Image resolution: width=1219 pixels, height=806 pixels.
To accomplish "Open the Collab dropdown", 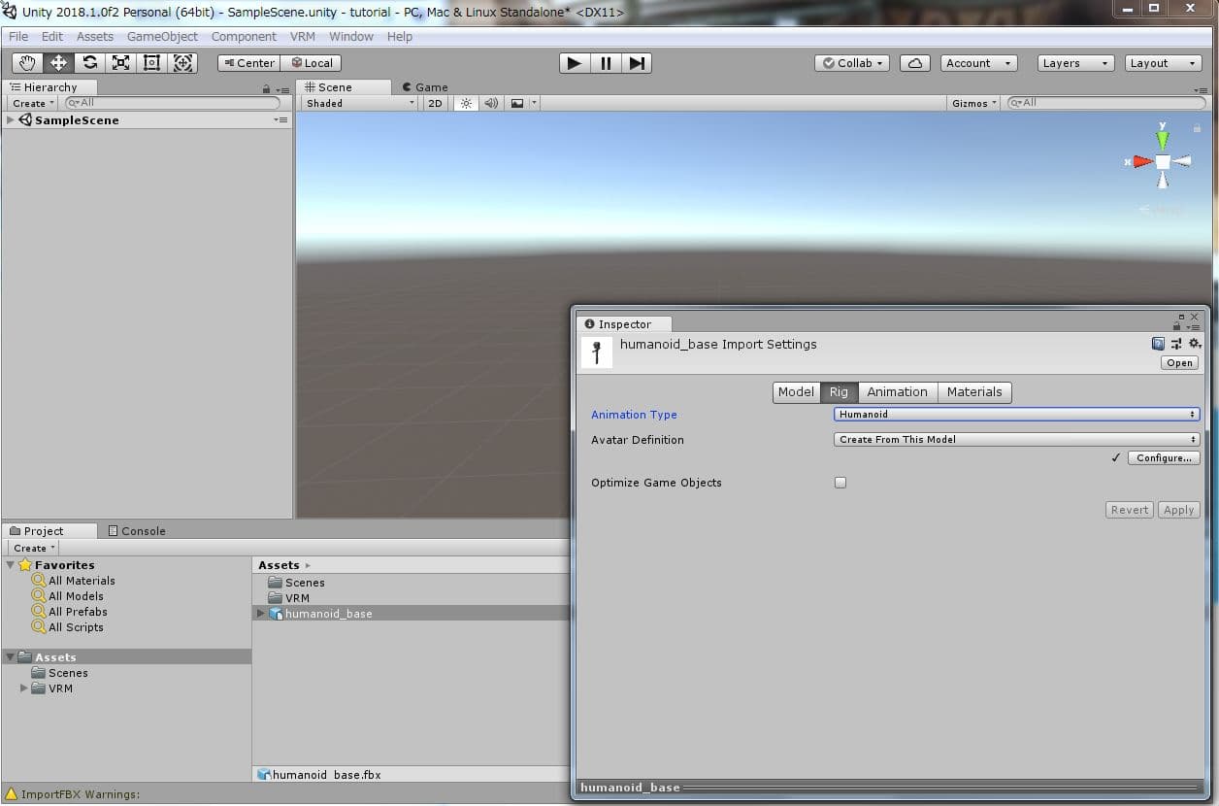I will point(852,63).
